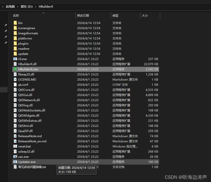Click the HBuilderX.dll file icon

[x=15, y=64]
